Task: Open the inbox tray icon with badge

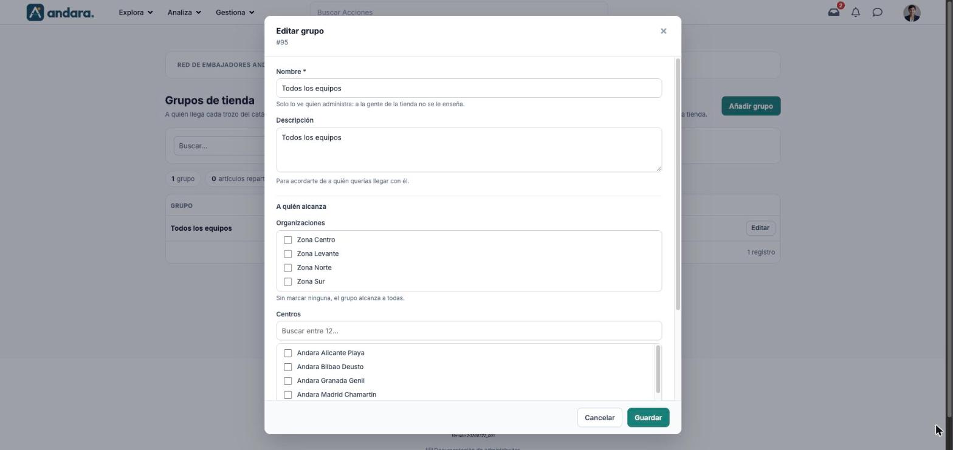Action: pos(834,12)
